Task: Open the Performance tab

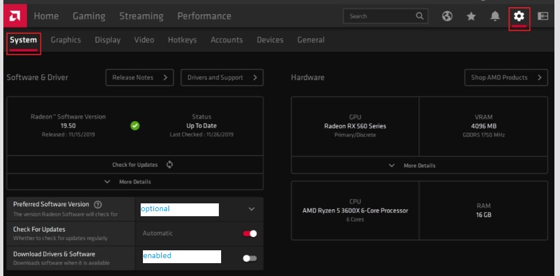Action: (x=204, y=16)
